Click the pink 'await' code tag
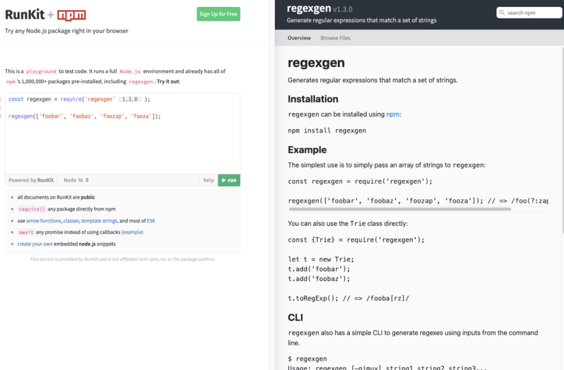Image resolution: width=564 pixels, height=370 pixels. coord(26,232)
